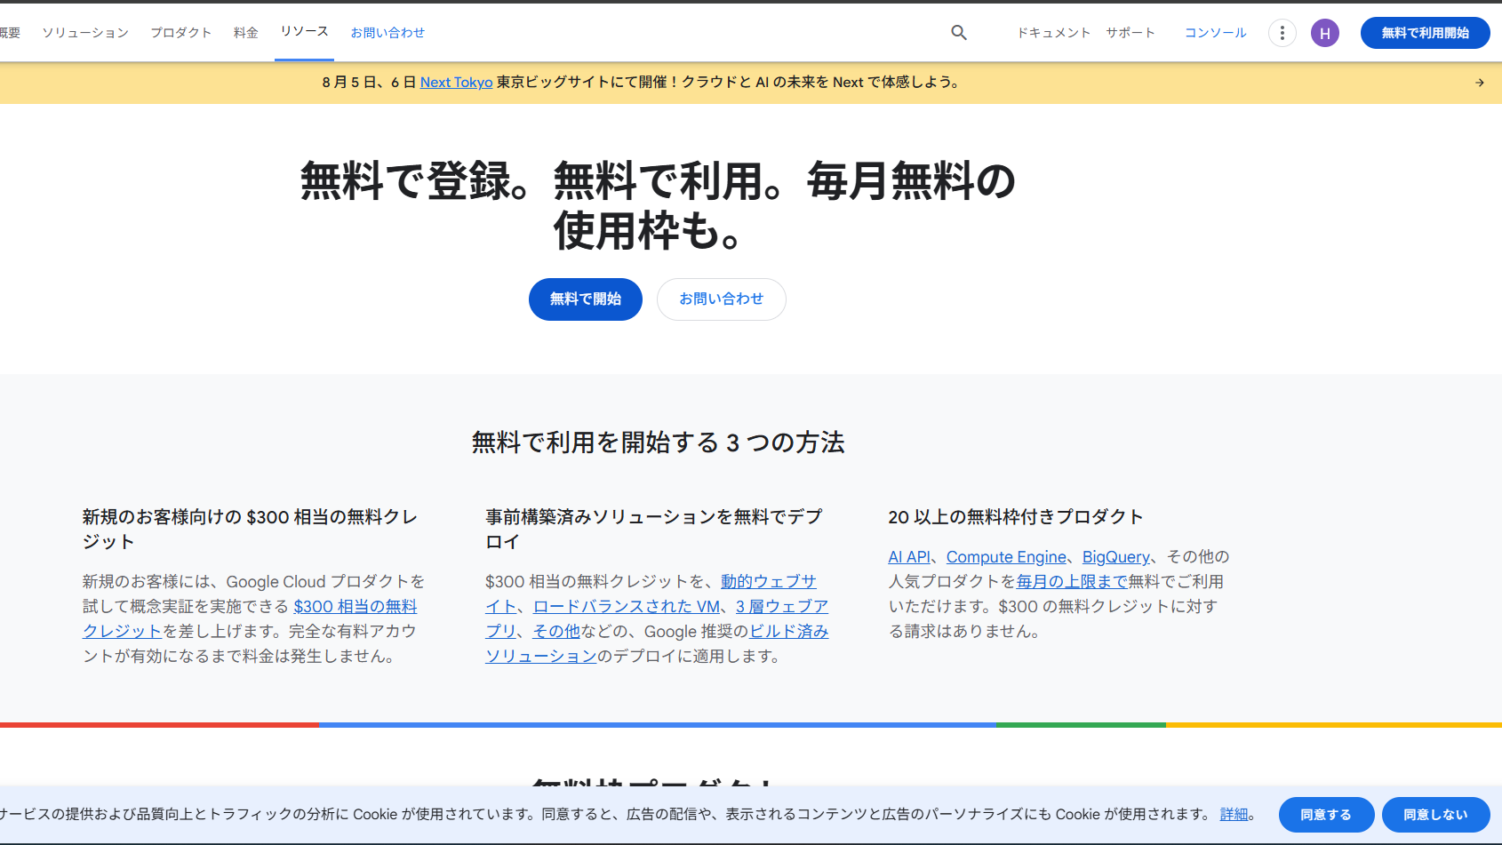Viewport: 1502px width, 845px height.
Task: Select the リソース tab
Action: point(304,32)
